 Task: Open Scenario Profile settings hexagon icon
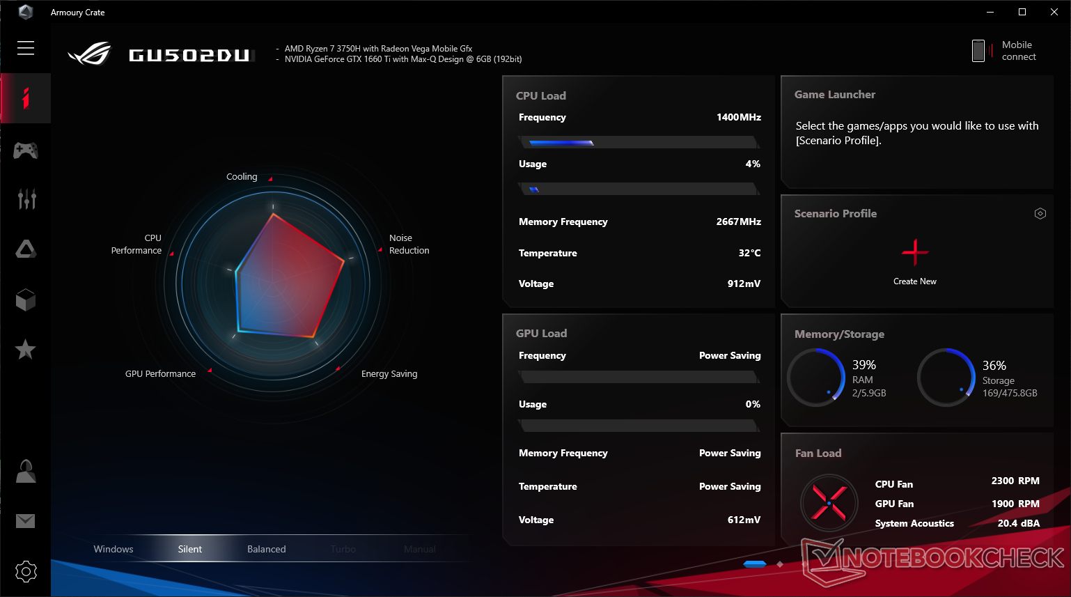pos(1040,214)
